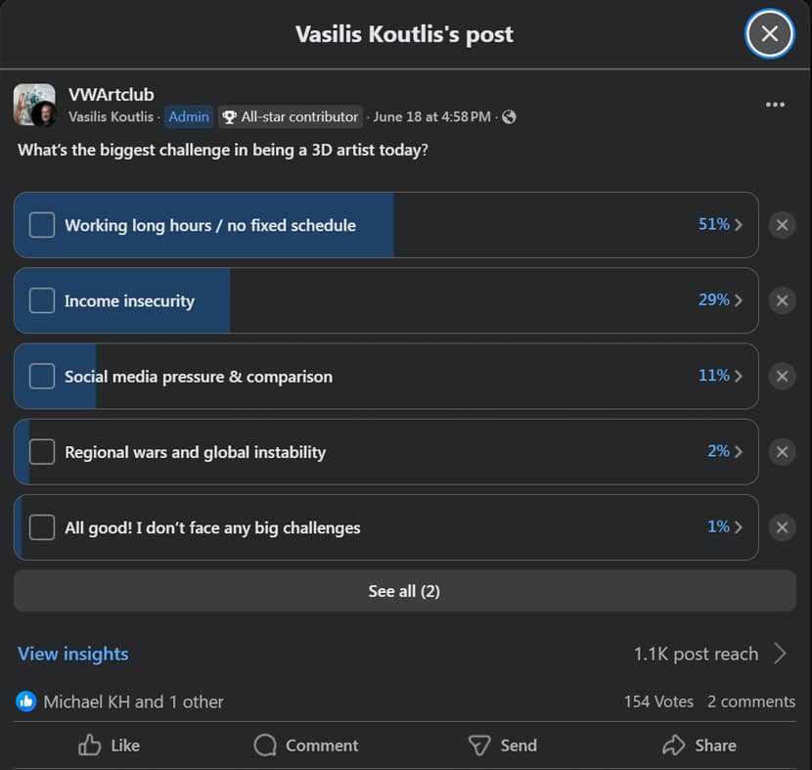Remove the 'Social media pressure' poll option
812x770 pixels.
pos(782,376)
